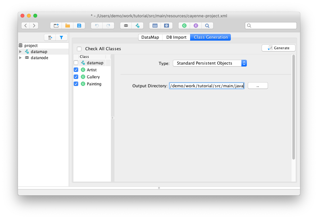Create an Embeddable with the purple E icon

point(196,26)
